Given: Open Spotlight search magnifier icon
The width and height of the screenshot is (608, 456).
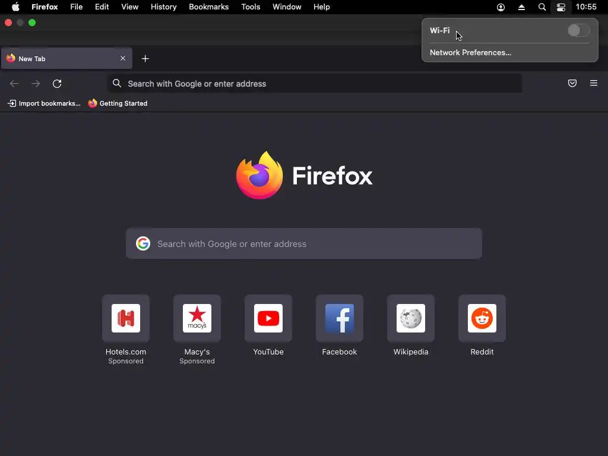Looking at the screenshot, I should point(542,7).
